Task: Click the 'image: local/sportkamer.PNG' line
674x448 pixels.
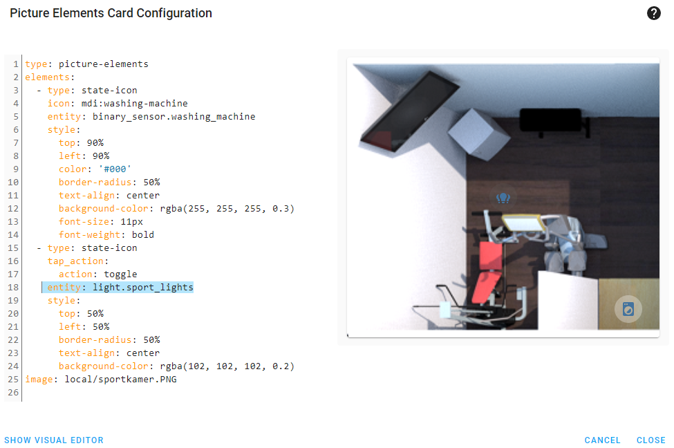Action: [x=101, y=379]
